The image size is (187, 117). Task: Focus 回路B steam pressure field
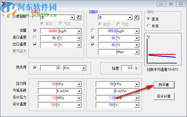107,52
